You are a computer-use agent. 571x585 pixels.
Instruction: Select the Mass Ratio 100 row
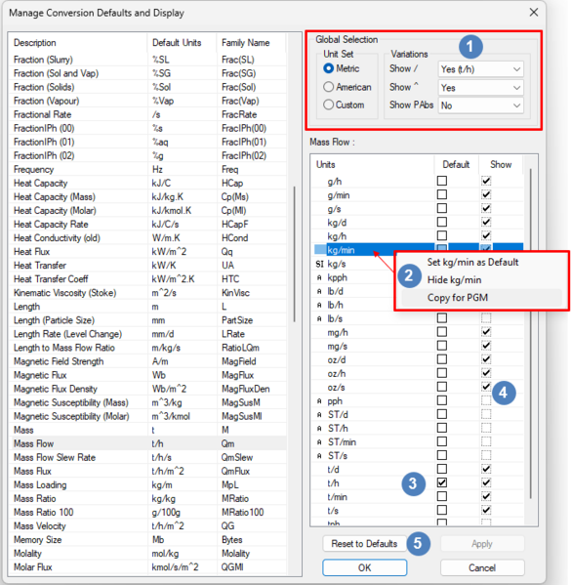(x=148, y=513)
